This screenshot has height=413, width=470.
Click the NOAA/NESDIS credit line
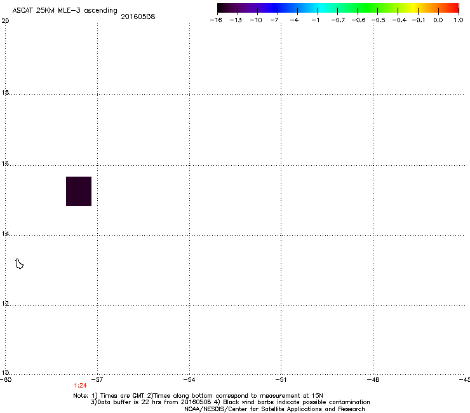point(274,409)
